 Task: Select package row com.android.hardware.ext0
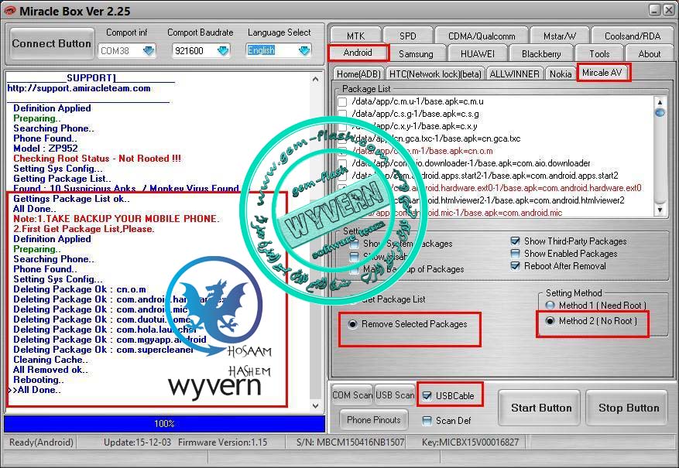[x=496, y=188]
